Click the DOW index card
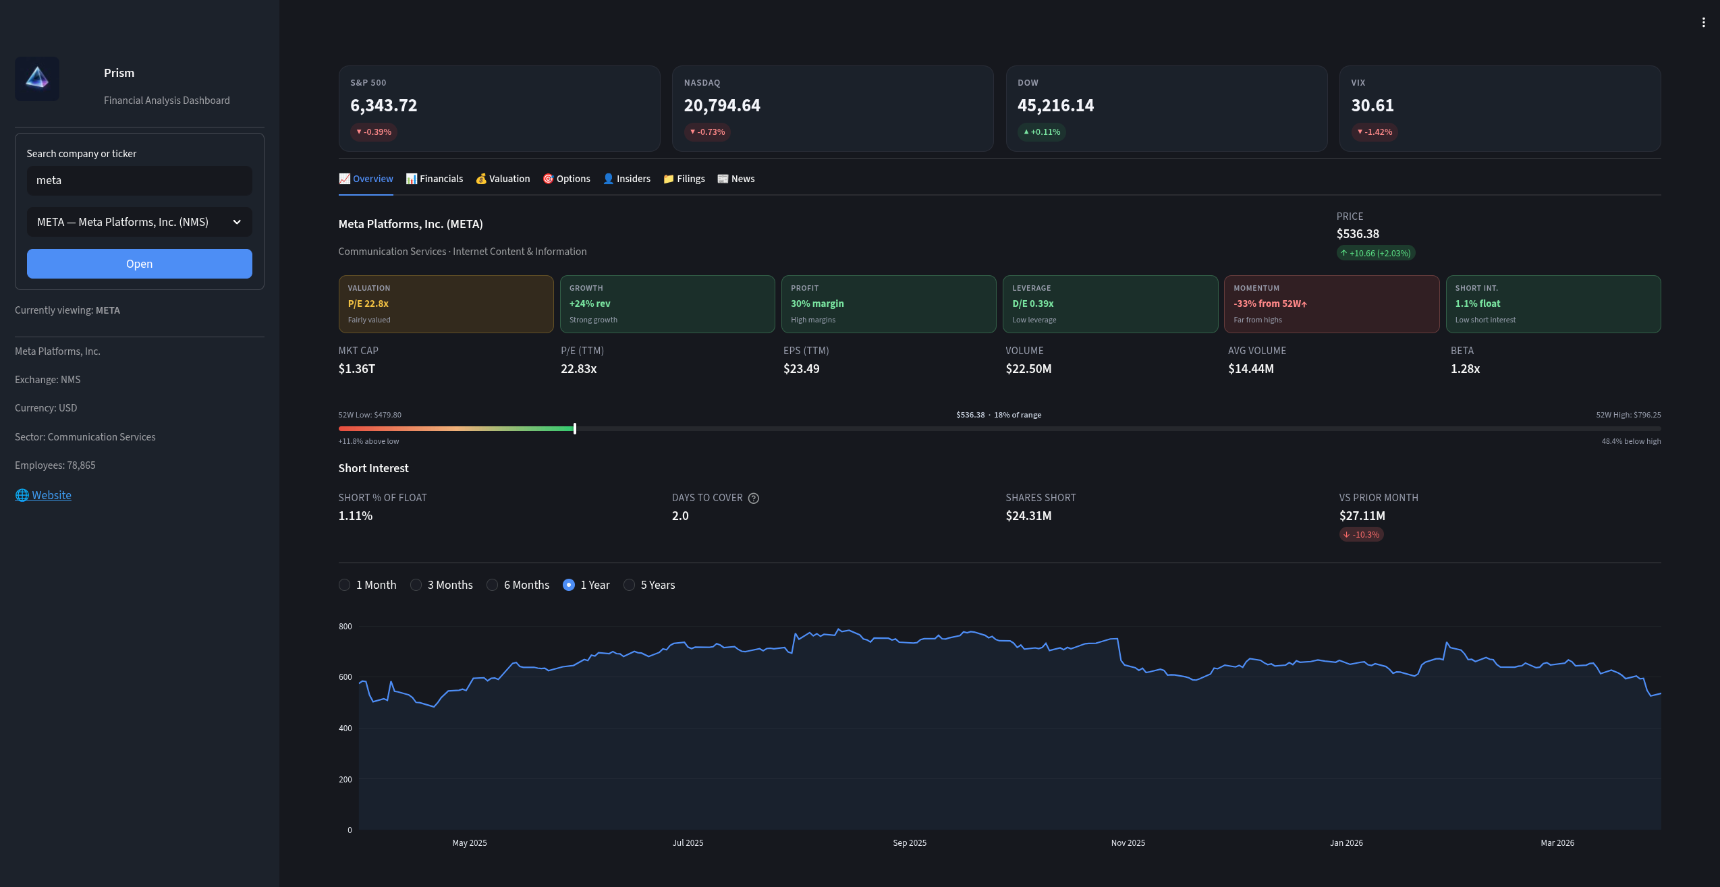The height and width of the screenshot is (887, 1720). (x=1167, y=109)
